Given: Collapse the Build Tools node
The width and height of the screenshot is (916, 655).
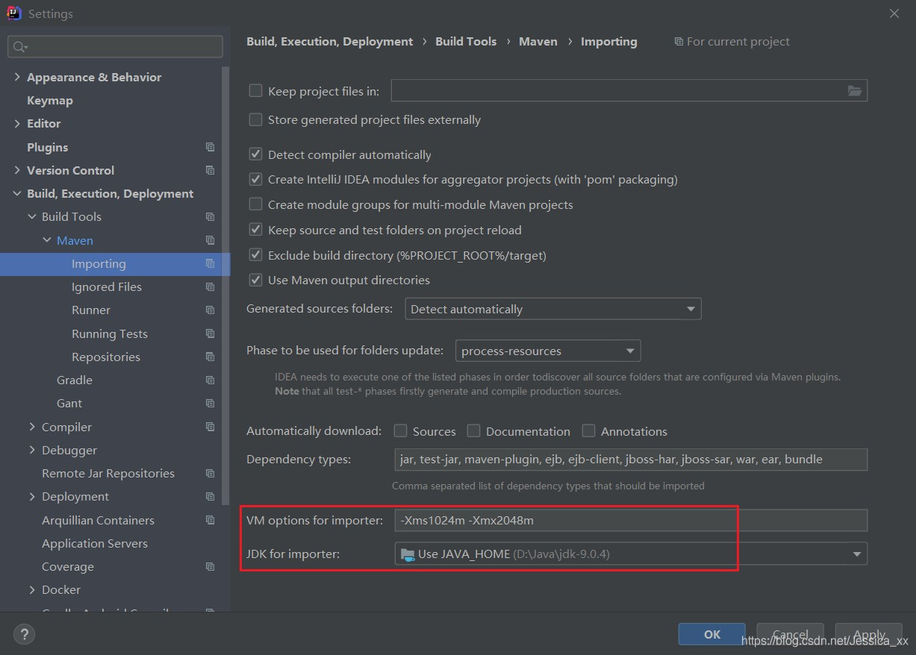Looking at the screenshot, I should (32, 216).
